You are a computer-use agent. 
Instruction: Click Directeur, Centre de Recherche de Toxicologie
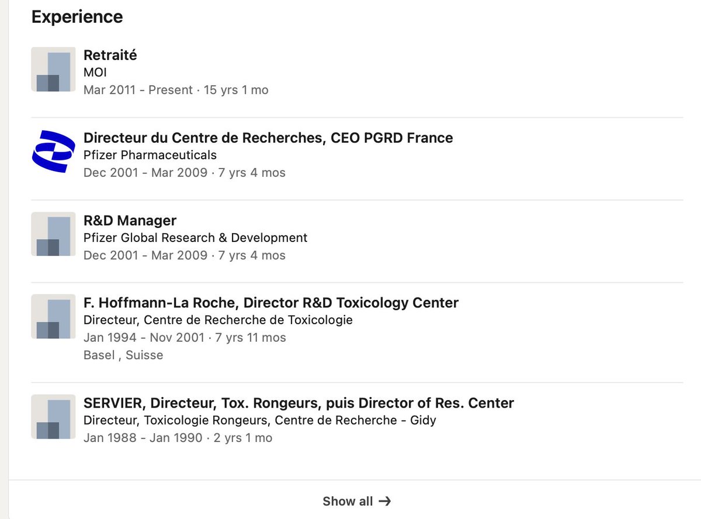point(218,320)
